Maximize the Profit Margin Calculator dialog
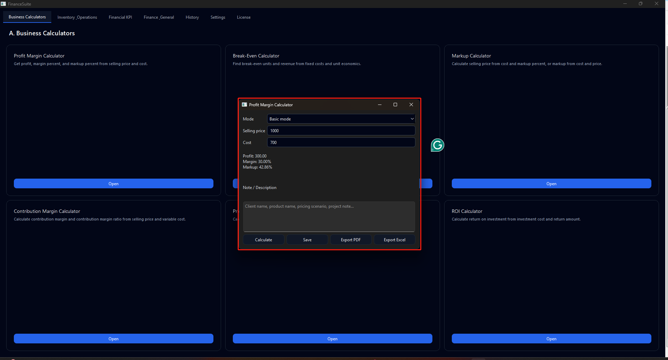668x360 pixels. pos(395,105)
